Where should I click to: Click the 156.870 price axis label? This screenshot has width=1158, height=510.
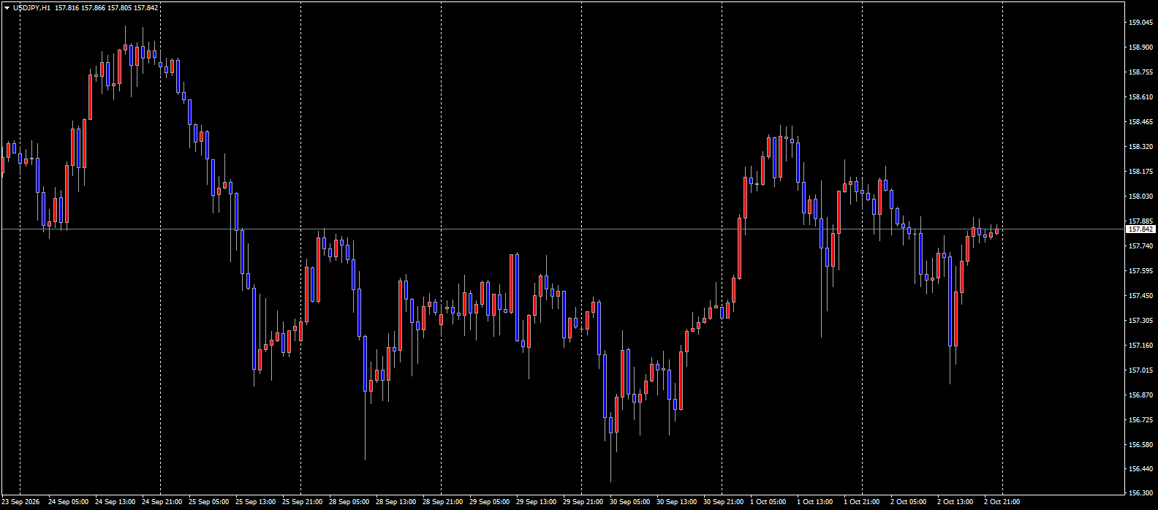pyautogui.click(x=1141, y=395)
